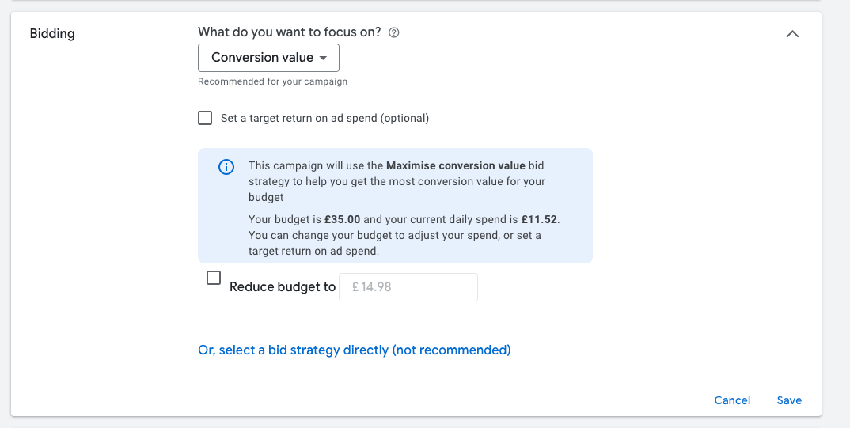This screenshot has height=428, width=850.
Task: Click the 'Recommended for your campaign' hint text
Action: pyautogui.click(x=272, y=81)
